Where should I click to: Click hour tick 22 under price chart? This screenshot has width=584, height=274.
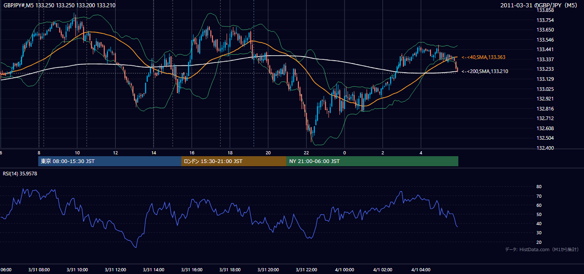(x=307, y=153)
